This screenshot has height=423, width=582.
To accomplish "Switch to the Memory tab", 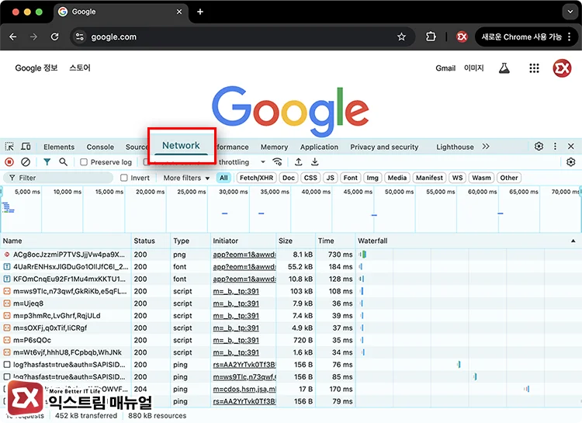I will (x=274, y=147).
